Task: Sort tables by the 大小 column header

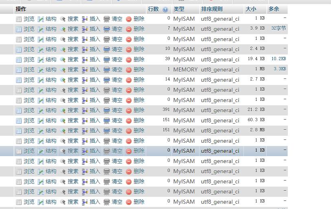Action: (251, 9)
